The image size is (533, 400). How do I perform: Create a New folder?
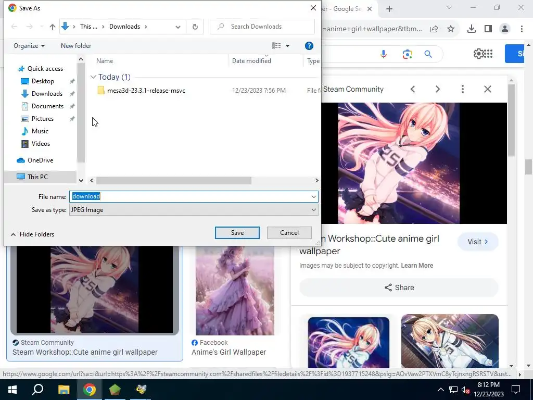tap(76, 46)
